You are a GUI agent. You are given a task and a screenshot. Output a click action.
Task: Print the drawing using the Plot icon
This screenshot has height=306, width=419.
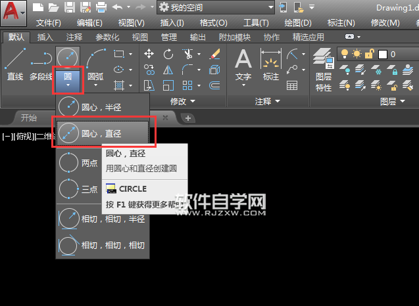[x=101, y=7]
